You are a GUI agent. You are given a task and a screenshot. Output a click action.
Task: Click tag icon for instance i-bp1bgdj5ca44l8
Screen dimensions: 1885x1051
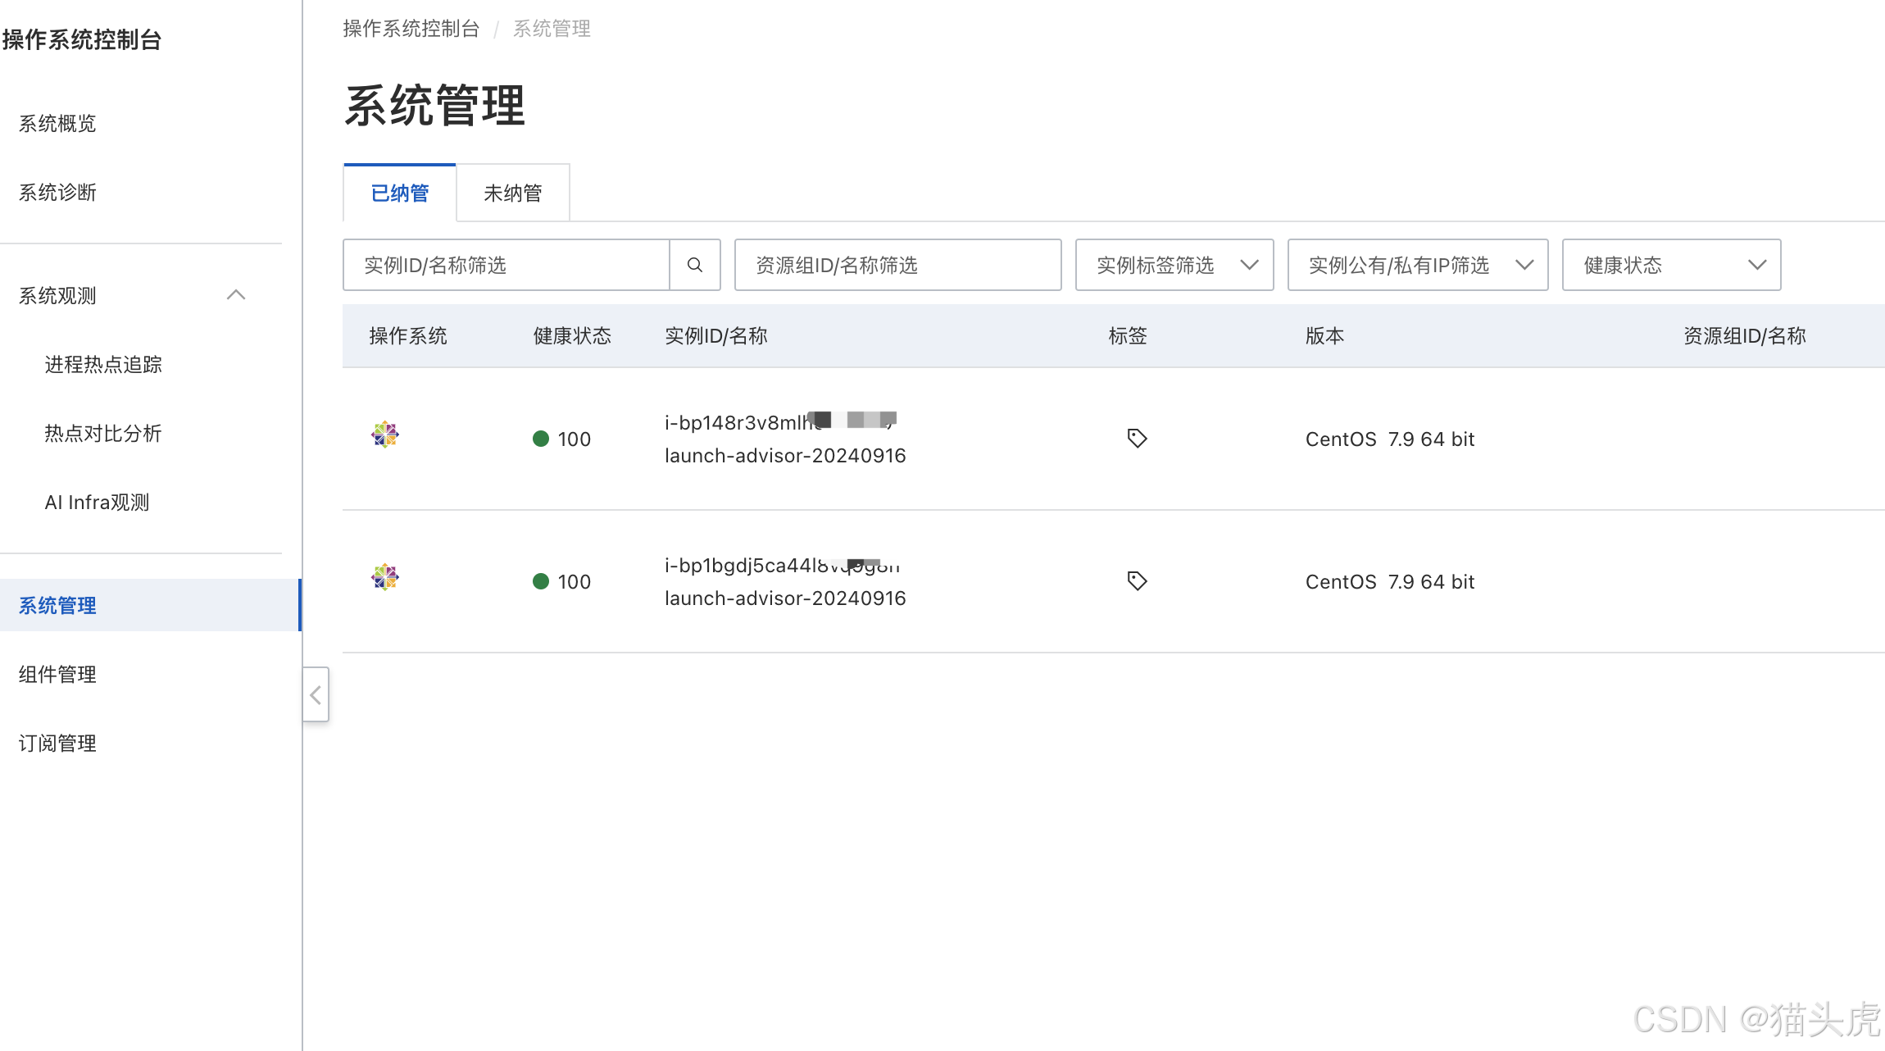tap(1137, 581)
